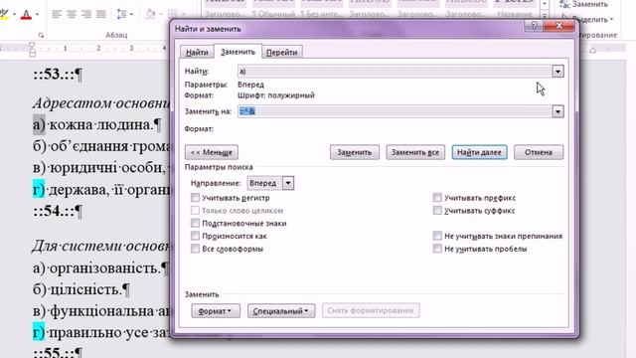This screenshot has height=358, width=636.
Task: Select the Заменить tab in dialog
Action: [238, 52]
